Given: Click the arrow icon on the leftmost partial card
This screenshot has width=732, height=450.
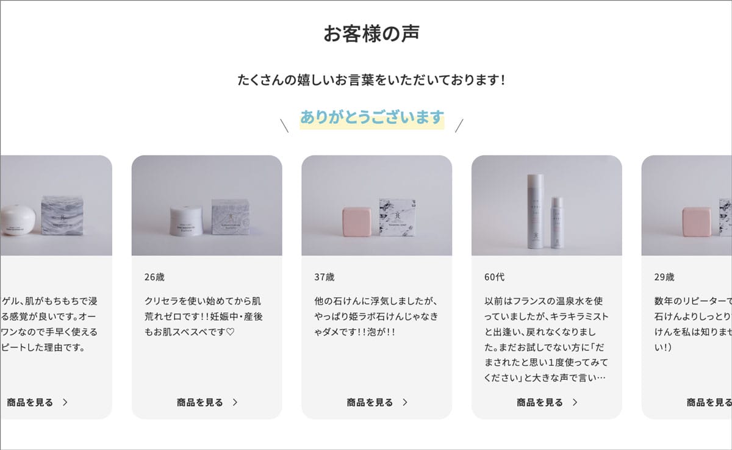Looking at the screenshot, I should tap(65, 402).
